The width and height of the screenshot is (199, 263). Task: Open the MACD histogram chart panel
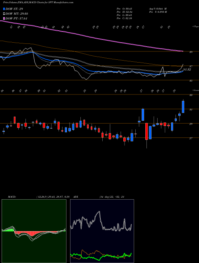click(34, 231)
